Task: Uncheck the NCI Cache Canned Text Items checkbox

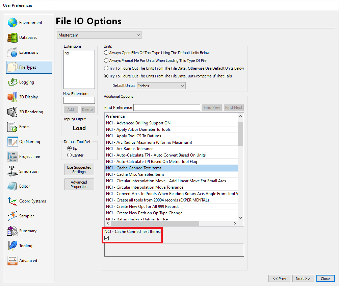Action: pos(107,238)
